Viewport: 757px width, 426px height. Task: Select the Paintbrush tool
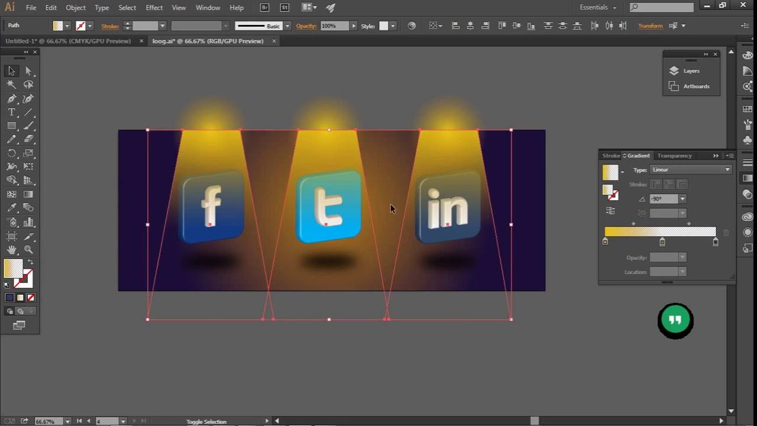pos(28,126)
